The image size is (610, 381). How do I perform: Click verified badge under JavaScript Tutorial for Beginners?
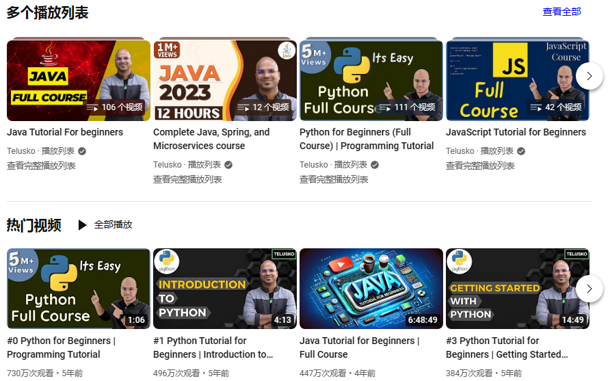tap(521, 151)
